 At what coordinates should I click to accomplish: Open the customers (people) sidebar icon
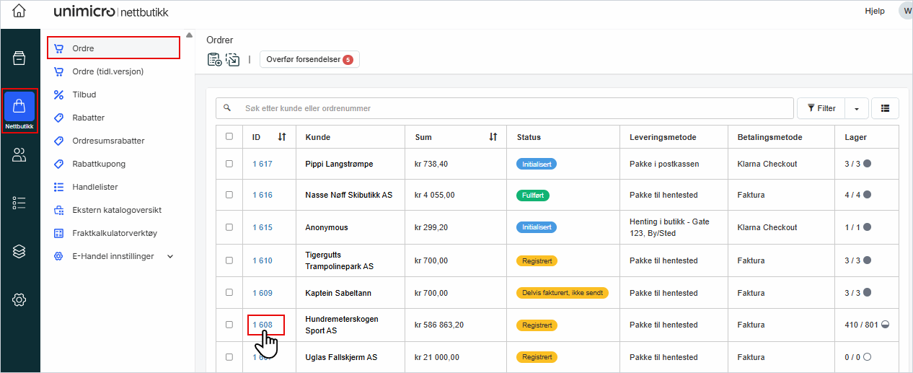(x=19, y=154)
